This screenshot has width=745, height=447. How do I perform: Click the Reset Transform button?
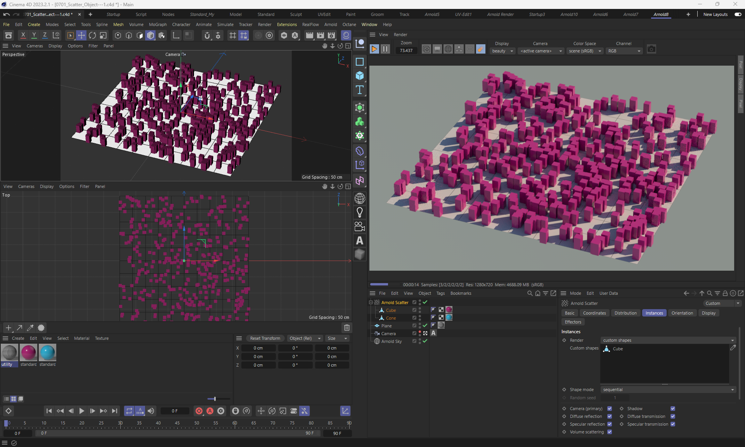click(x=265, y=338)
